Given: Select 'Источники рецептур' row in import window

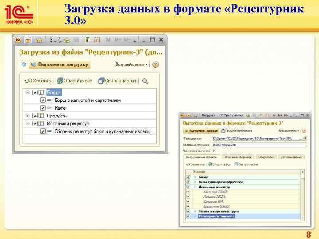Looking at the screenshot, I should pos(90,123).
